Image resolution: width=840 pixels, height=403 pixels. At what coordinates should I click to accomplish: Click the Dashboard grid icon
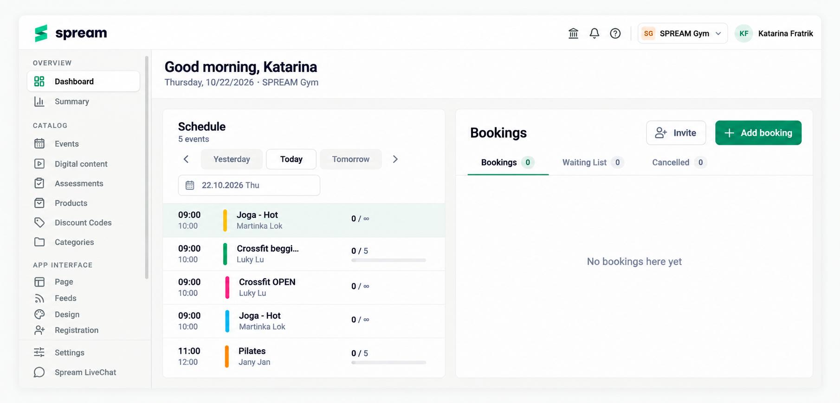[39, 82]
